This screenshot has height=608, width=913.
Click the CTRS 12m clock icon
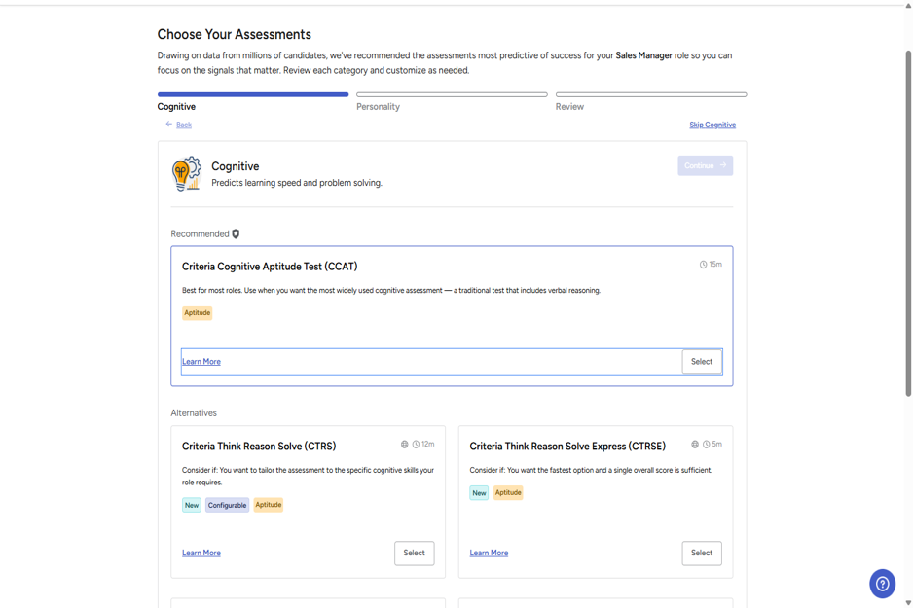coord(416,445)
